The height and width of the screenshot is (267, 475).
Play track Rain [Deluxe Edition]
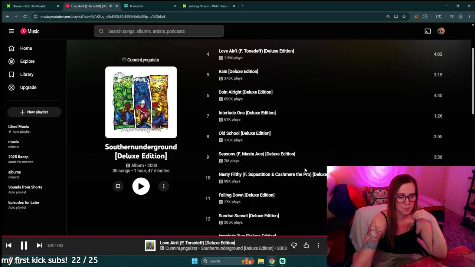238,71
